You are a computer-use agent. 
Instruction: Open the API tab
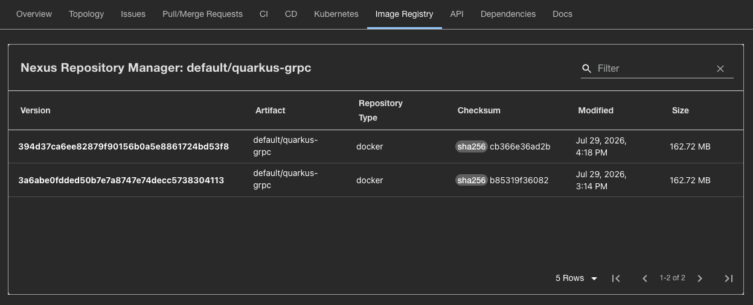457,14
